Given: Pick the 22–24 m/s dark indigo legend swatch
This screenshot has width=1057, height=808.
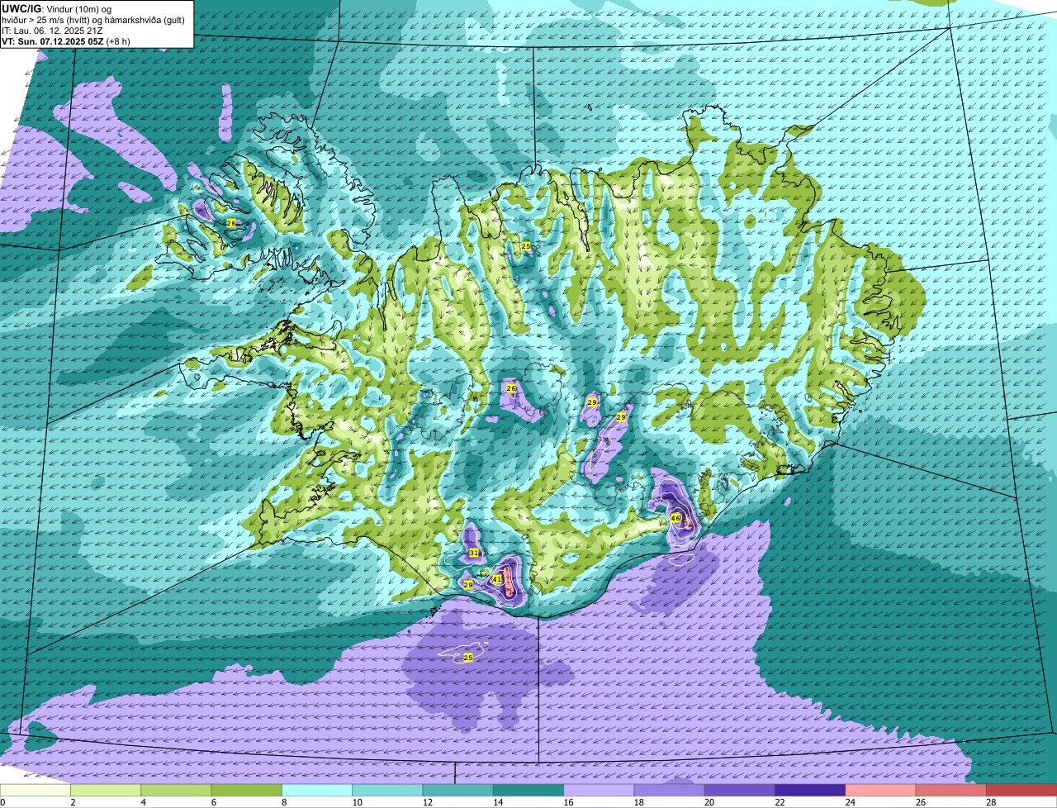Looking at the screenshot, I should point(810,791).
